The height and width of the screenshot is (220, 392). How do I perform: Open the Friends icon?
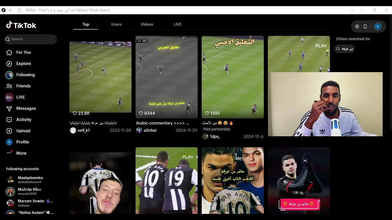pyautogui.click(x=9, y=86)
